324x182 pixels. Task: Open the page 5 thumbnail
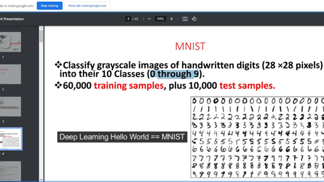10,171
